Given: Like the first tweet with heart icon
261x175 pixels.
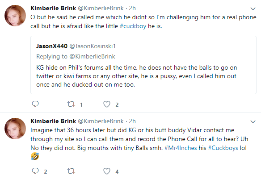Looking at the screenshot, I should 107,104.
